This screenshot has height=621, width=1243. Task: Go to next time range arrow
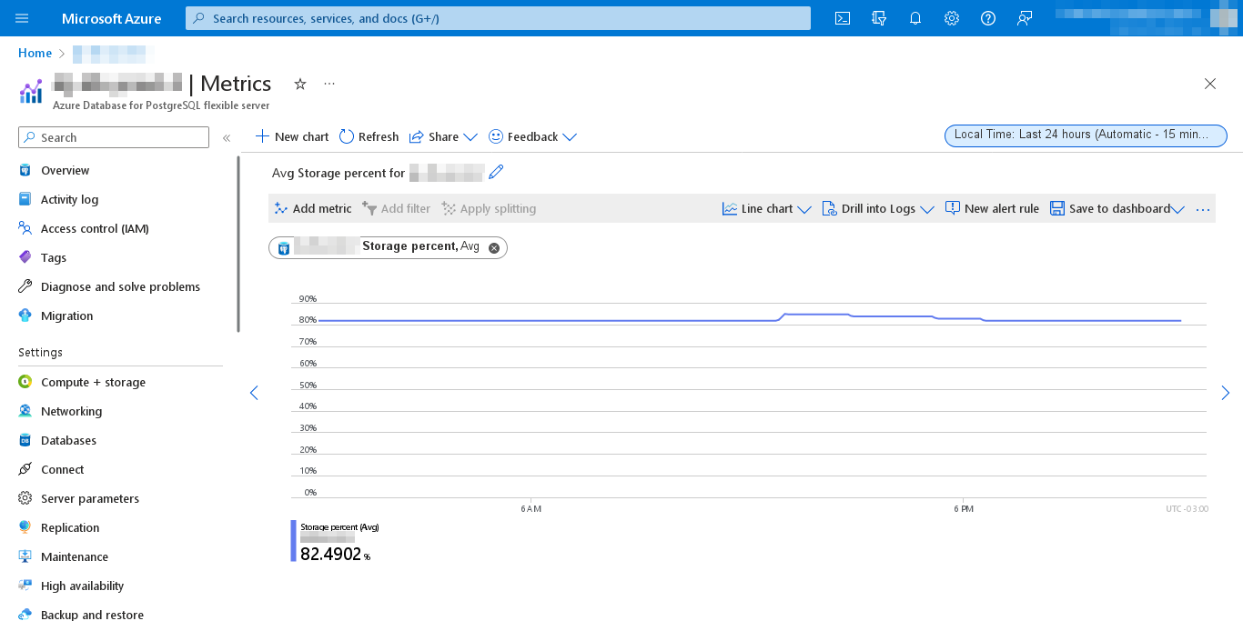pos(1226,393)
